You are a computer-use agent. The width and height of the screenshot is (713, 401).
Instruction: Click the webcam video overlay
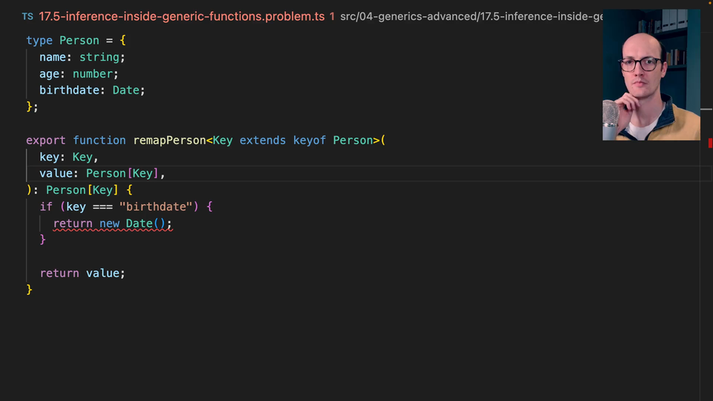click(651, 74)
